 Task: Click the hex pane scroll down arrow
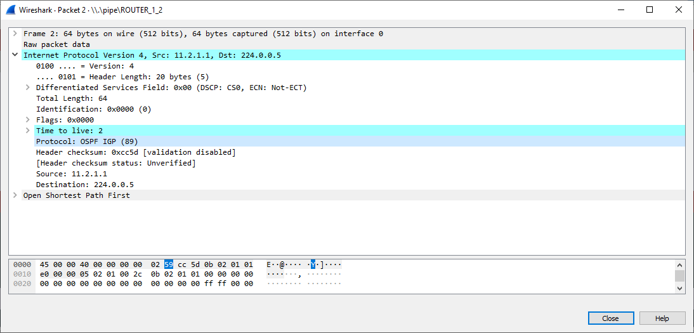tap(679, 288)
